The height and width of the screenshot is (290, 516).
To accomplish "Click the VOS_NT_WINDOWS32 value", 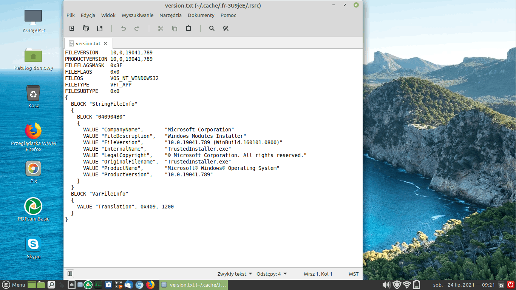I will (x=134, y=78).
